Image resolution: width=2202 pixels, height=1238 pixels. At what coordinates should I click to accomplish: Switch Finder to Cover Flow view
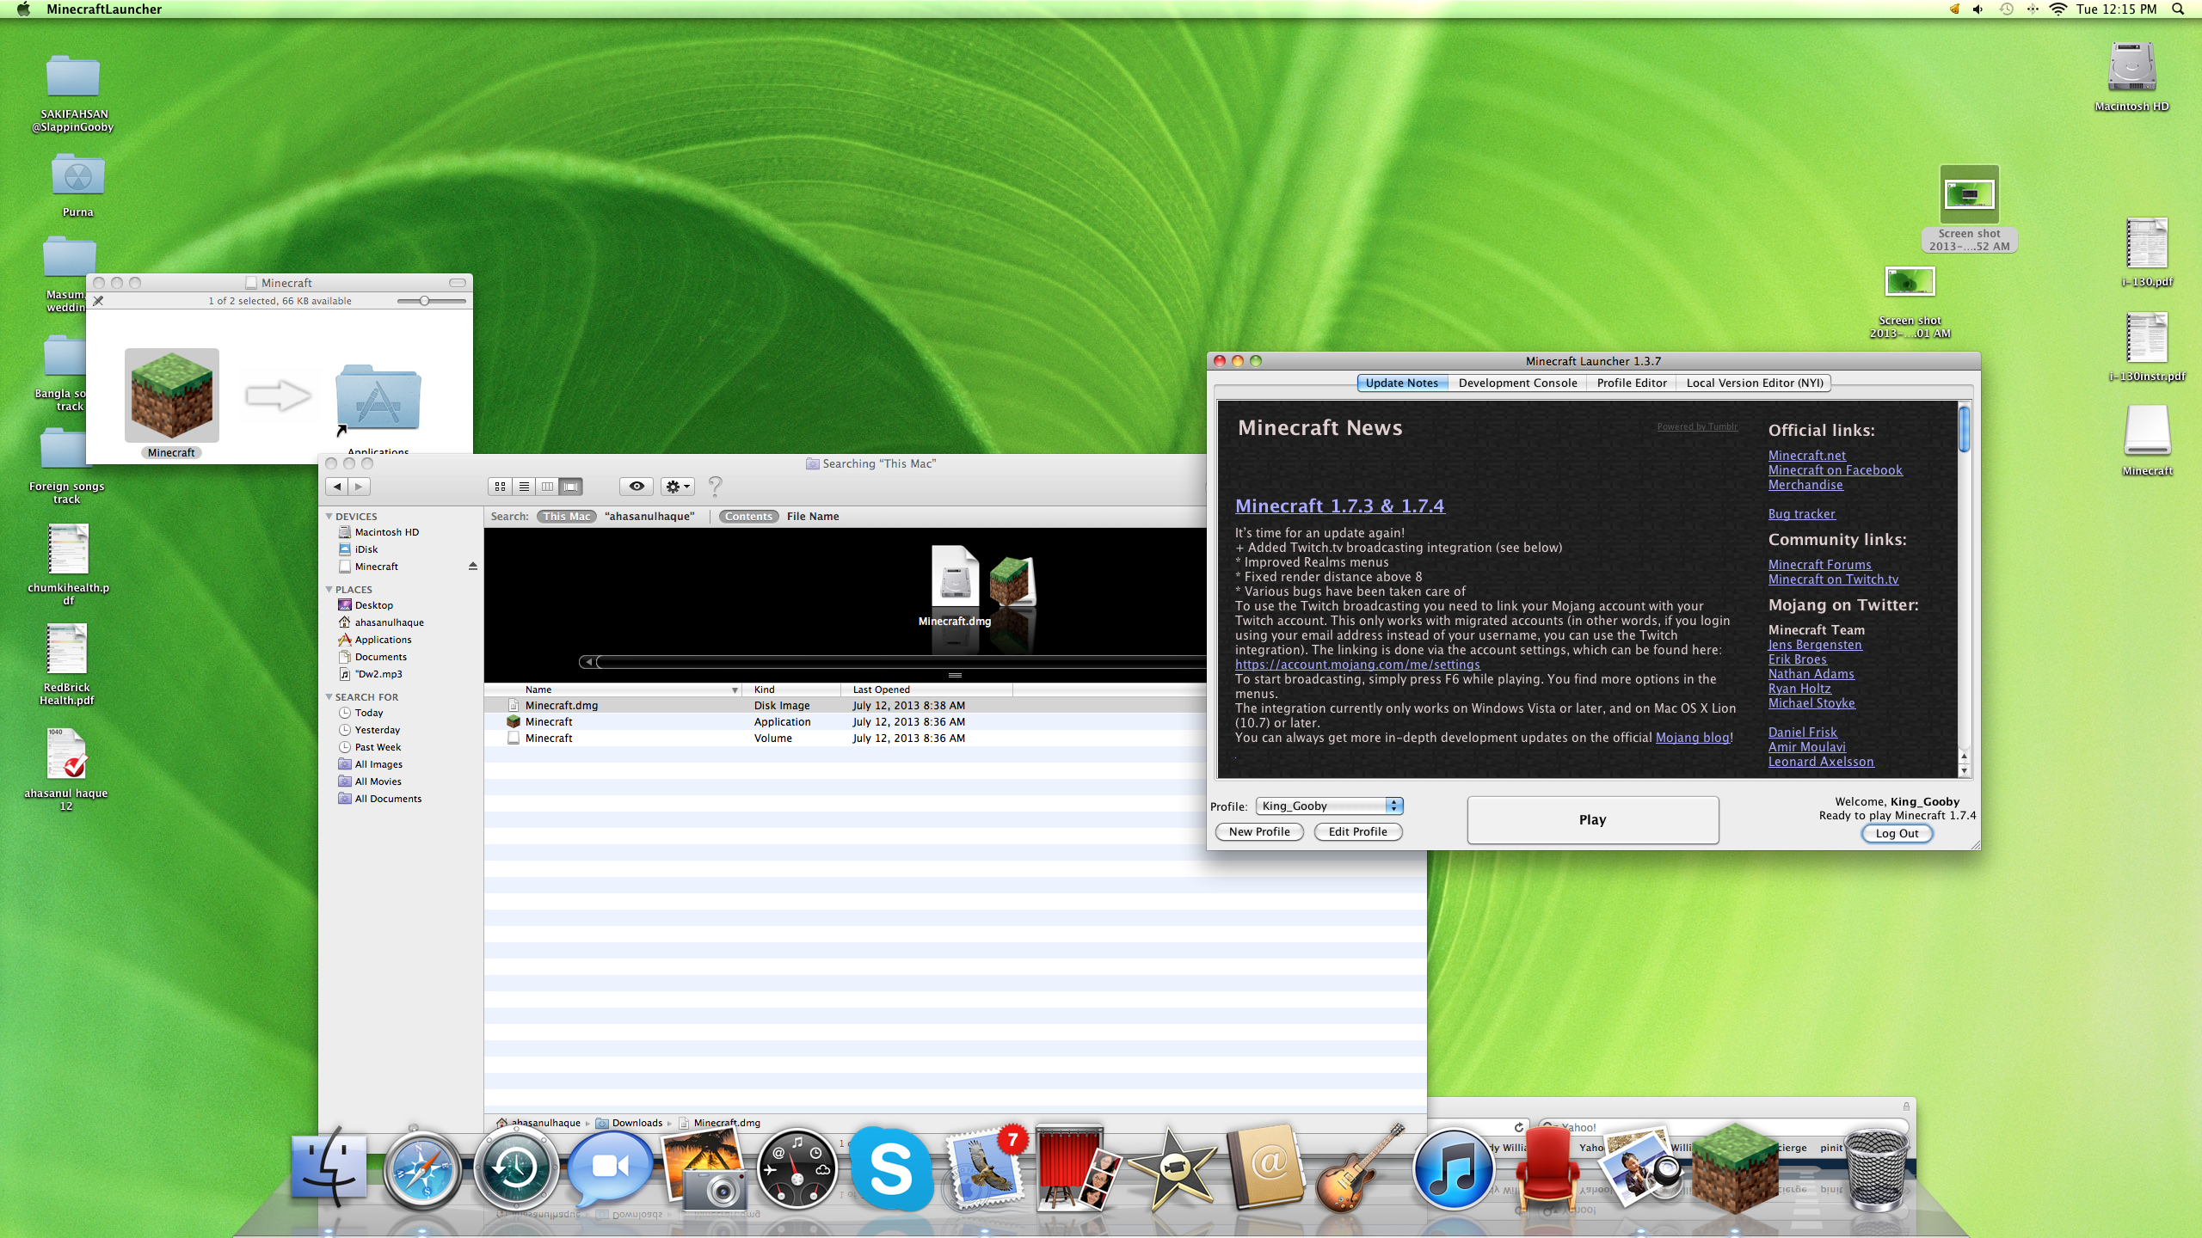[571, 487]
